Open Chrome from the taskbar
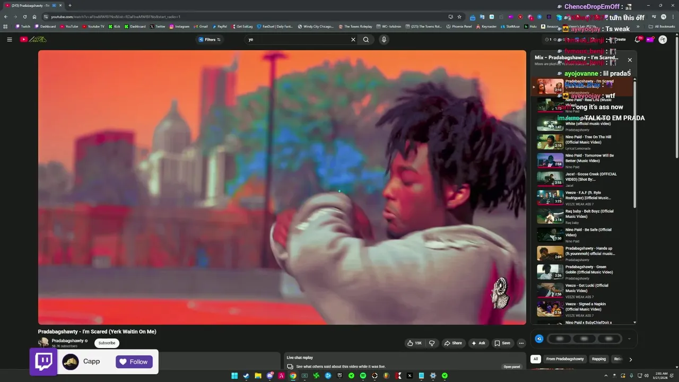Viewport: 679px width, 382px height. coord(293,376)
